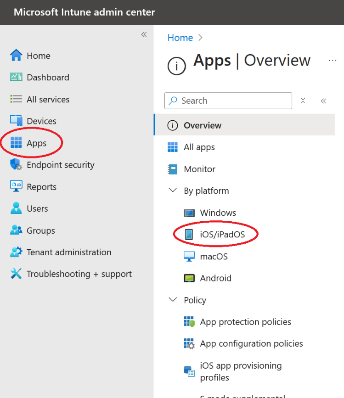
Task: Click the Android device icon
Action: coord(189,278)
